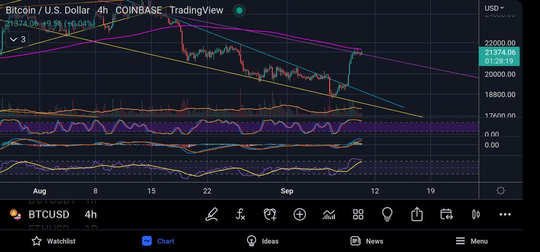Switch to the Watchlist tab
This screenshot has width=540, height=252.
[53, 241]
